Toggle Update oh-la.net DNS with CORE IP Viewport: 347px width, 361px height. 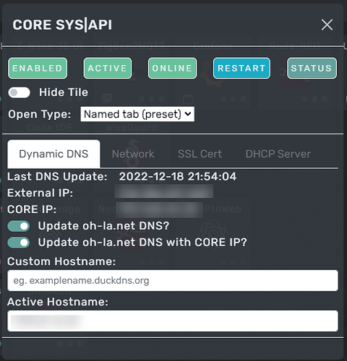point(19,243)
